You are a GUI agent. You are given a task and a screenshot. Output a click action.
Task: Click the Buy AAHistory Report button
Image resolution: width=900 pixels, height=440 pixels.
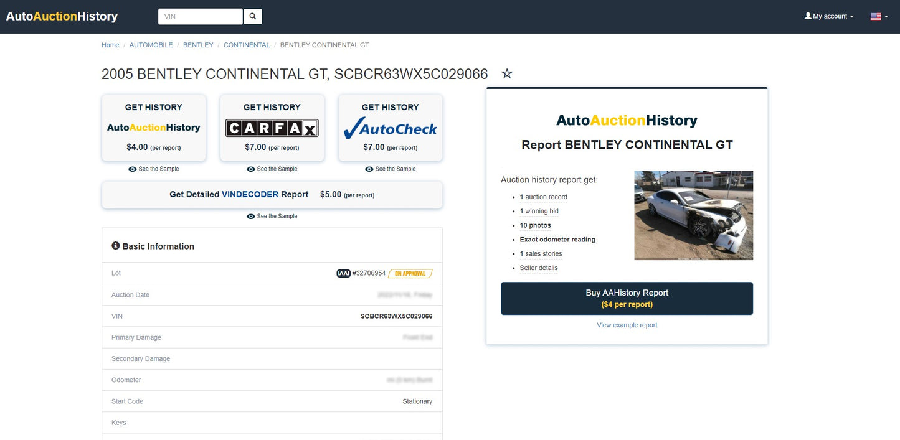pos(627,297)
